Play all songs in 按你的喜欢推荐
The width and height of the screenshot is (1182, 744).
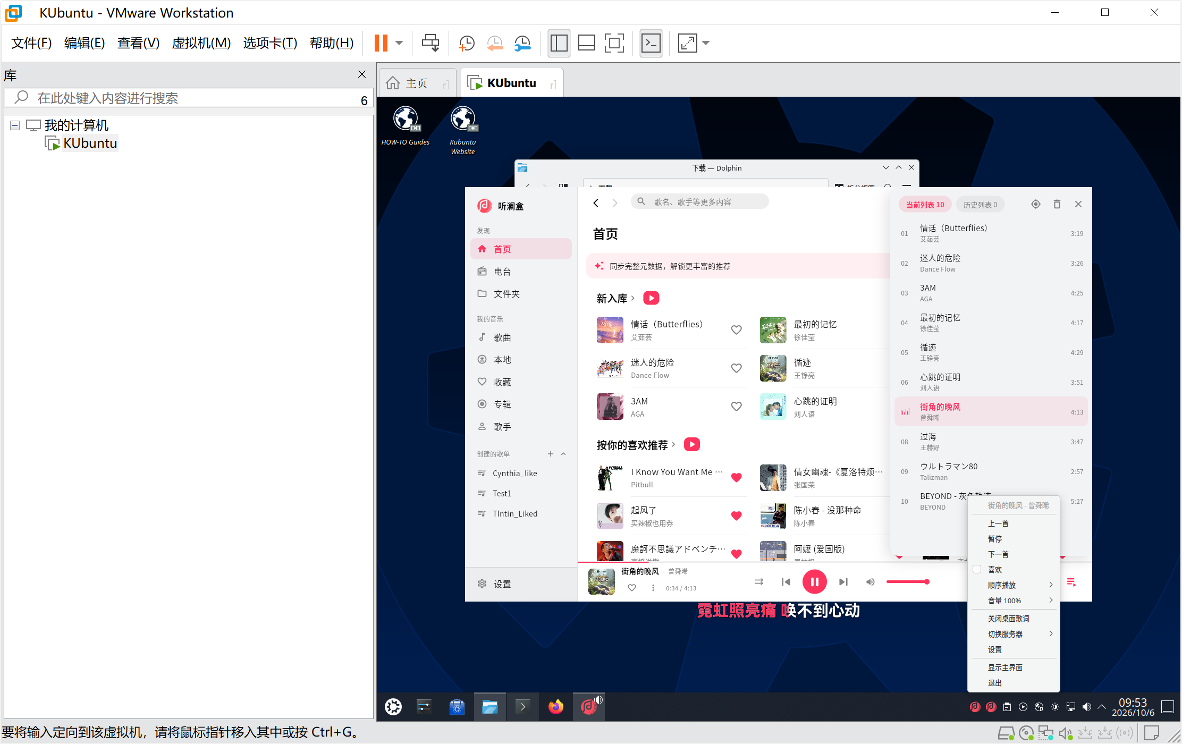coord(691,444)
